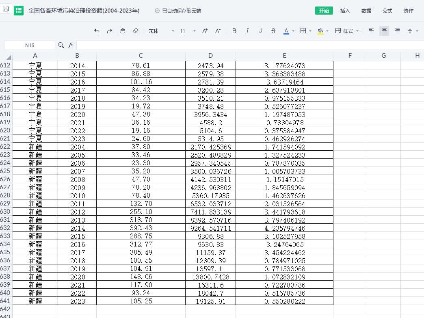Switch to the 数据 tab
Viewport: 424px width, 318px height.
click(x=366, y=11)
